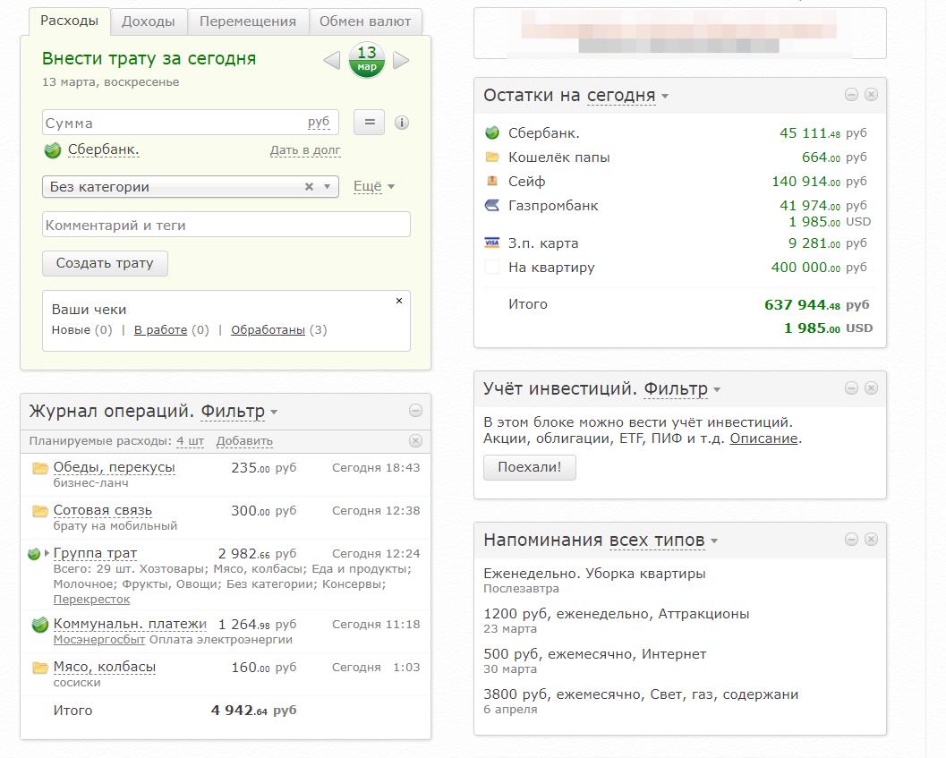The image size is (946, 758).
Task: Clear the Без категории selection
Action: pos(309,187)
